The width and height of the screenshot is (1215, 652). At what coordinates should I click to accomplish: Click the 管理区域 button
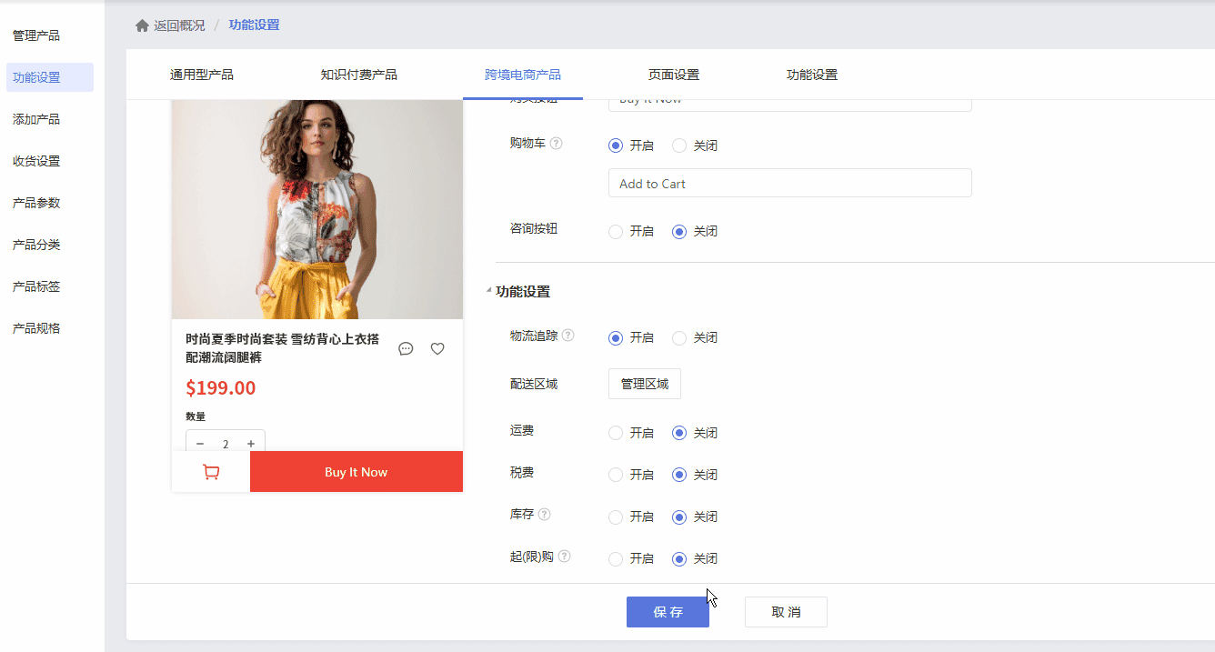coord(645,384)
